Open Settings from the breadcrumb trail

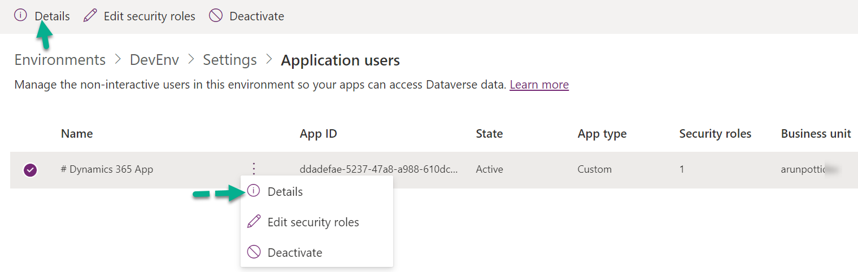[x=230, y=60]
